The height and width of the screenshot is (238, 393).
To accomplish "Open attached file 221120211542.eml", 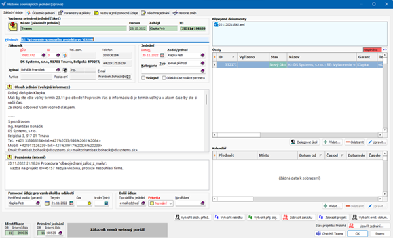I will tap(229, 24).
